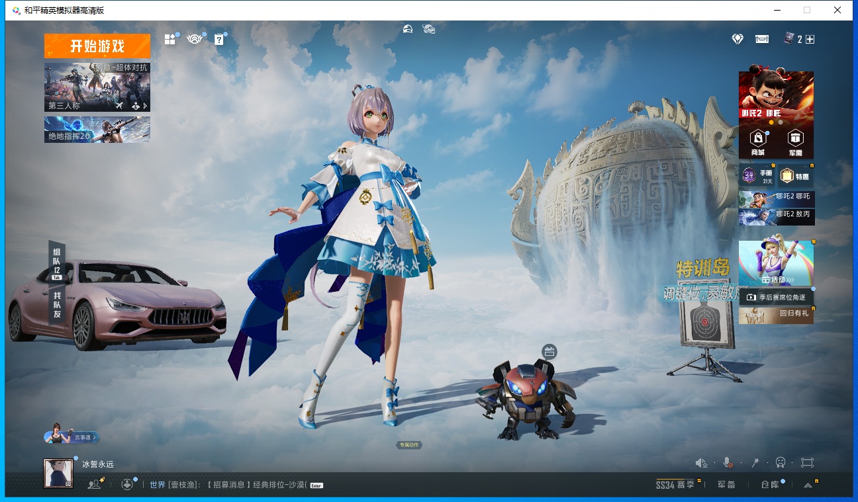Image resolution: width=858 pixels, height=502 pixels.
Task: Open the SS34 赛季 season tab
Action: tap(675, 485)
